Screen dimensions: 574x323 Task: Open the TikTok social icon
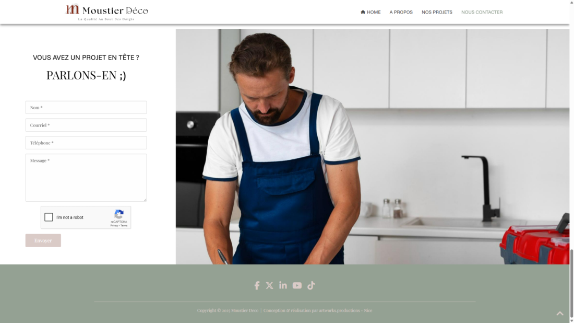[311, 285]
